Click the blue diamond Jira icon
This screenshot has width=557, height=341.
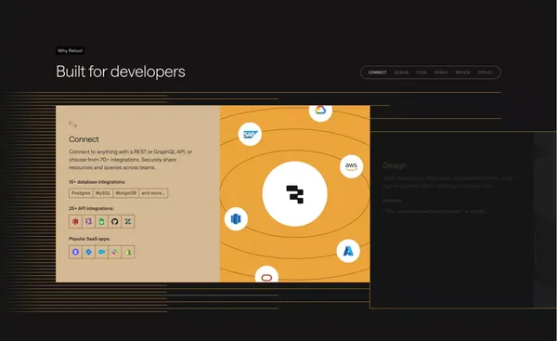click(x=88, y=252)
